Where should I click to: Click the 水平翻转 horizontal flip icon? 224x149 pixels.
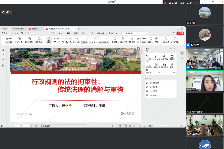pyautogui.click(x=164, y=57)
